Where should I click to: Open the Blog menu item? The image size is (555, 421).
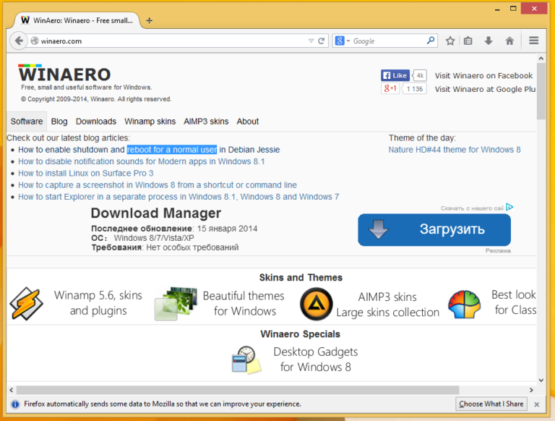point(59,122)
